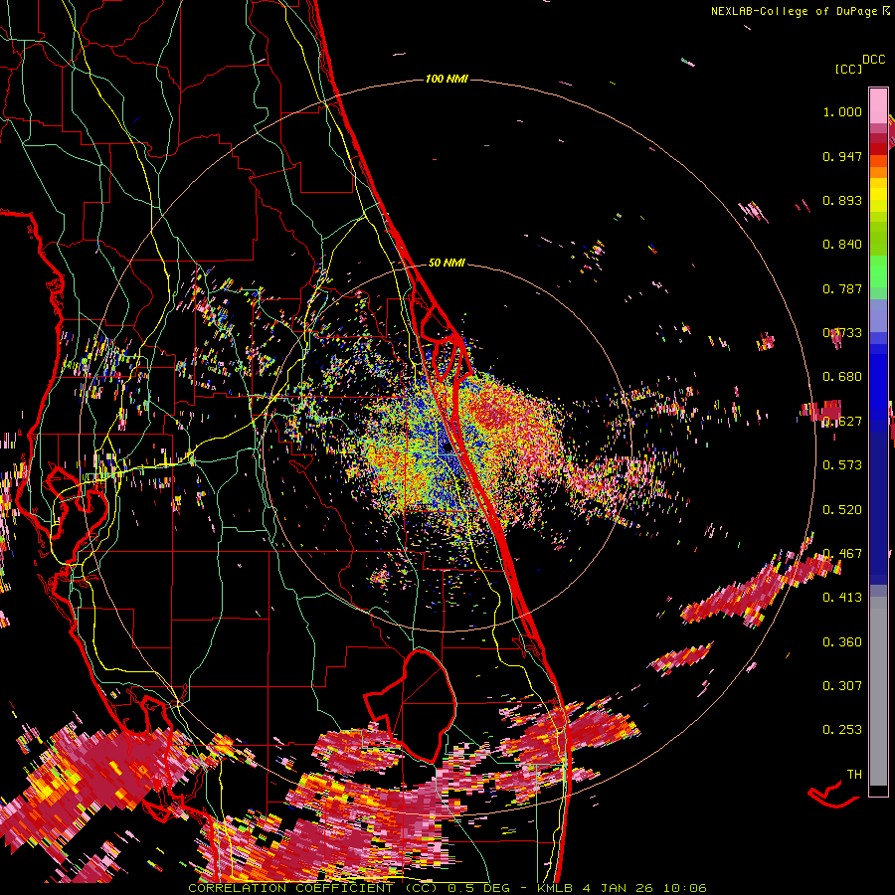Click the 0.680 legend value
The width and height of the screenshot is (895, 895).
click(842, 377)
